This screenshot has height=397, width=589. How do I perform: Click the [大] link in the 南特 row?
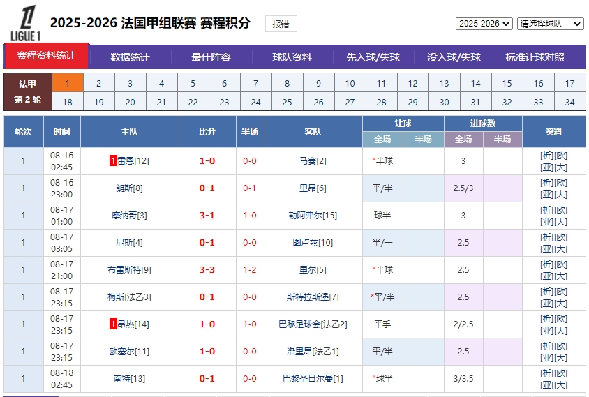[561, 385]
